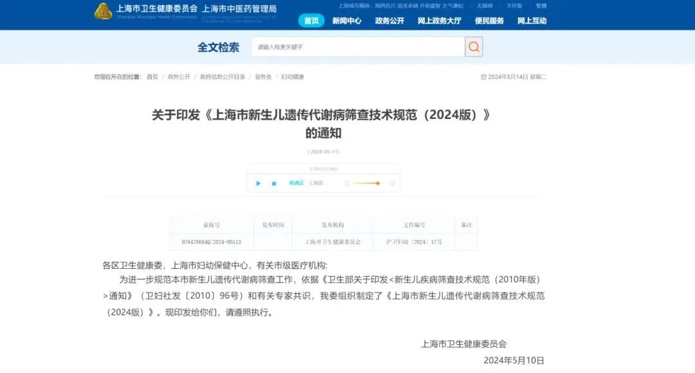
Task: Click the calendar icon beside the date
Action: [484, 77]
